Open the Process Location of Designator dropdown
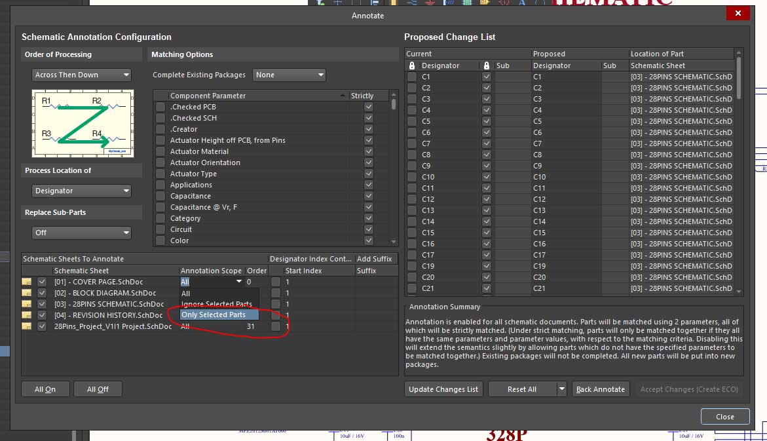 pyautogui.click(x=81, y=191)
